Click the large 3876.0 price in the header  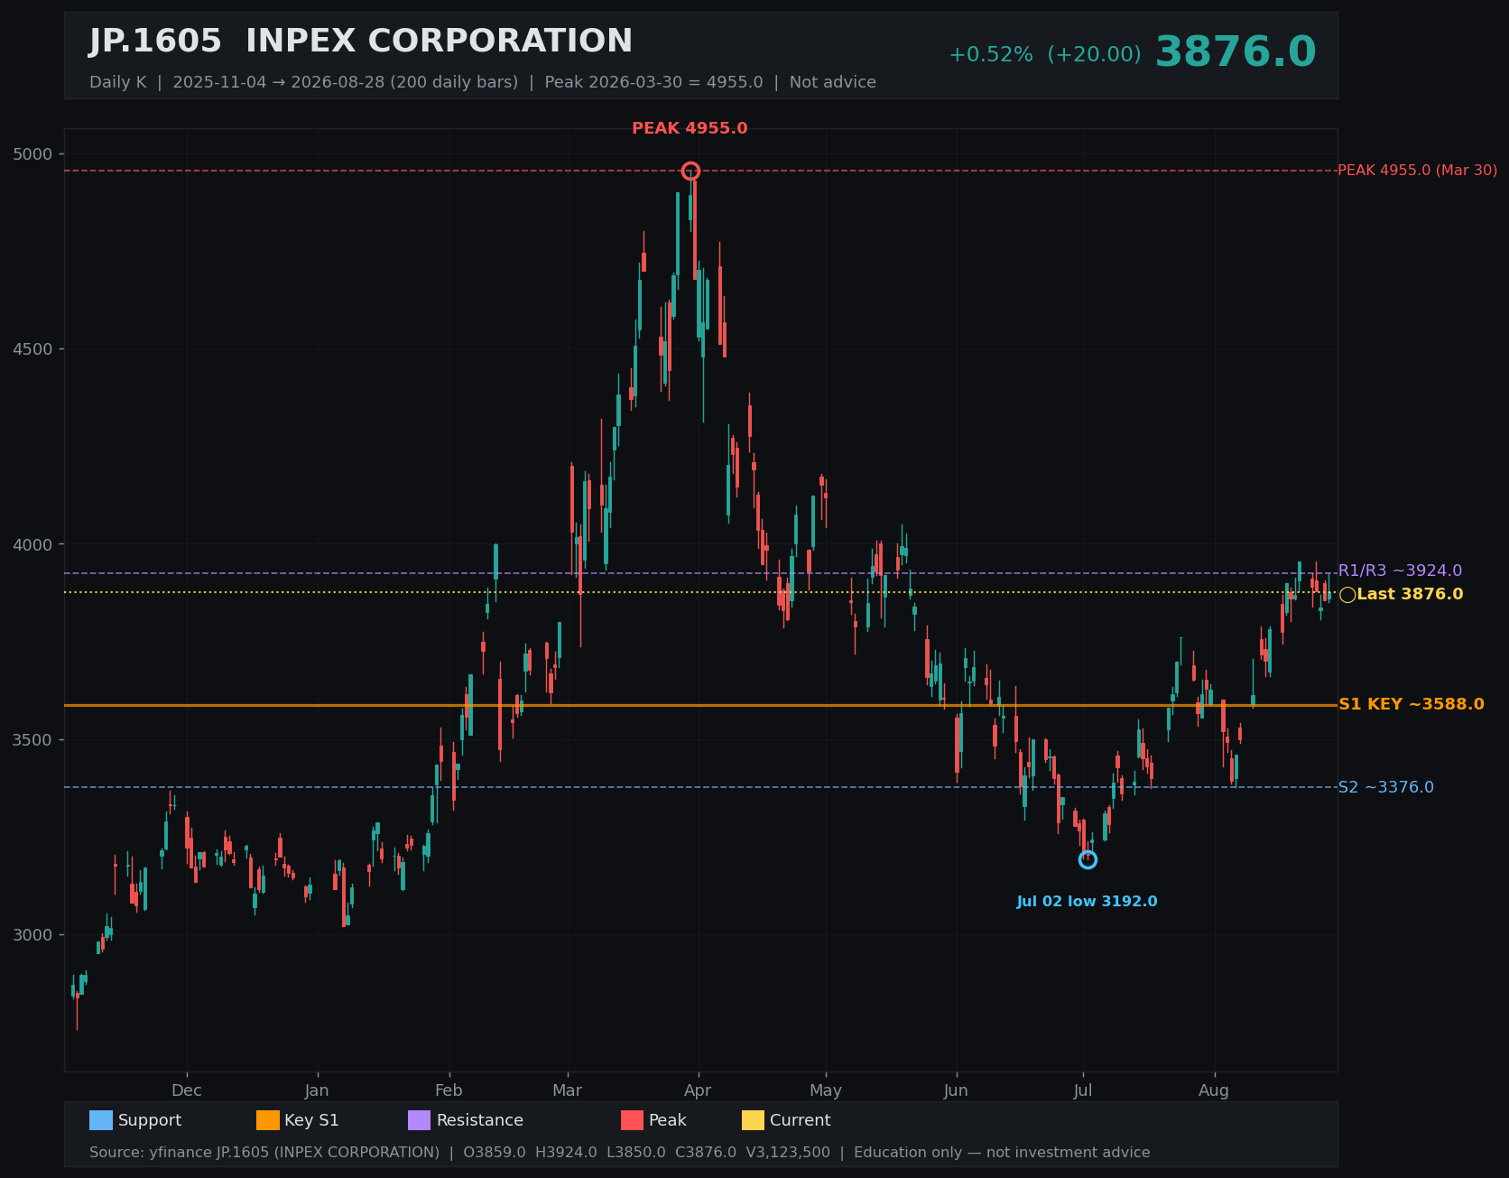click(1236, 52)
